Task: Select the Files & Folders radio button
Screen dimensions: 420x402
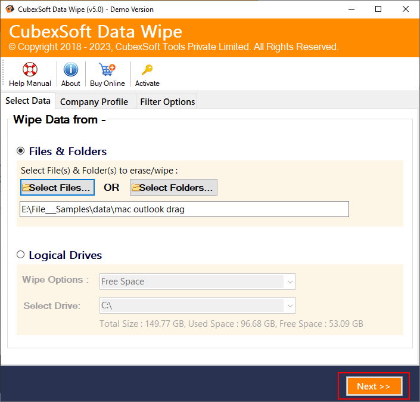Action: click(x=21, y=151)
